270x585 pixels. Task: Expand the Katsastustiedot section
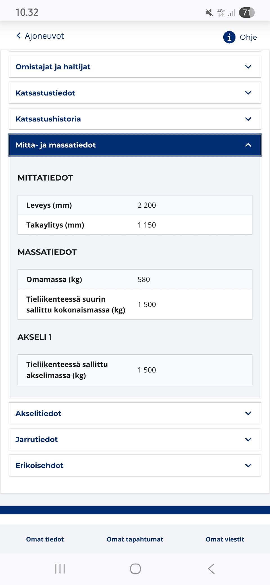(x=135, y=93)
